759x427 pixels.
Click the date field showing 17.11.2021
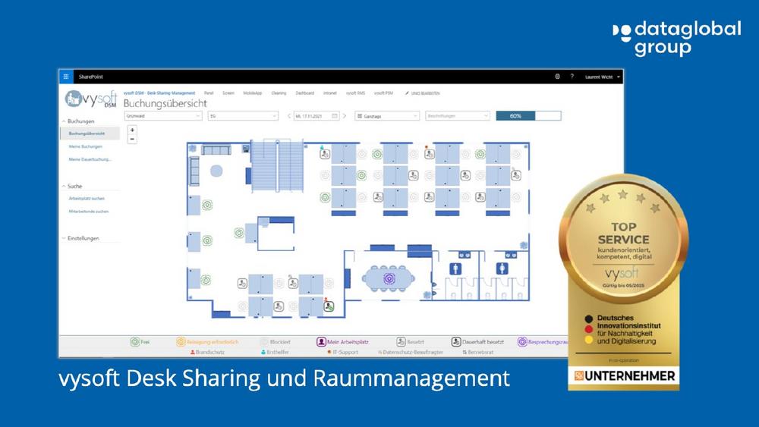[x=317, y=116]
